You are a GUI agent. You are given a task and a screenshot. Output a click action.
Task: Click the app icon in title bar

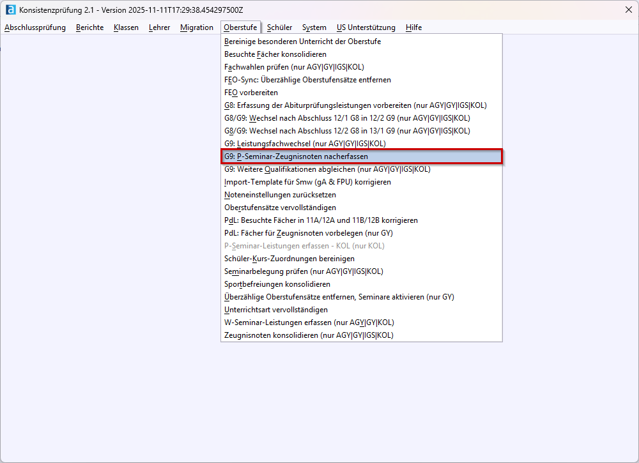(x=10, y=10)
